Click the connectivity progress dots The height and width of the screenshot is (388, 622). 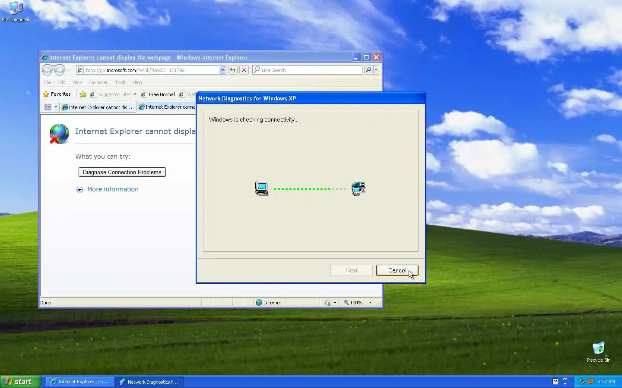pyautogui.click(x=310, y=189)
